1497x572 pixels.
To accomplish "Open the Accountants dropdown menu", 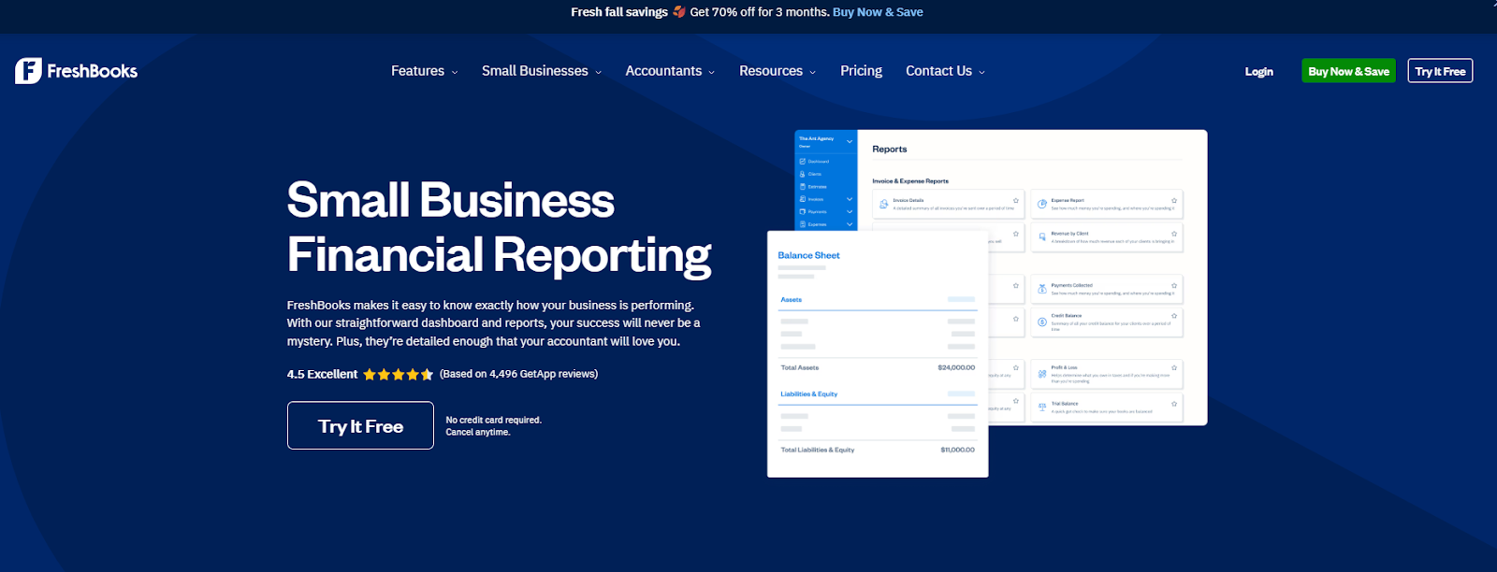I will [x=670, y=71].
